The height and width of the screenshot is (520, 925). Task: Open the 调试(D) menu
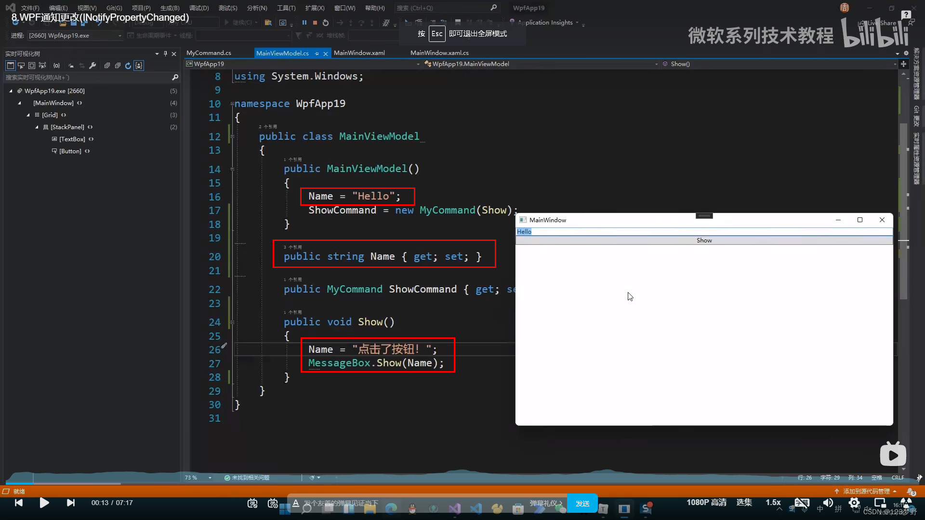[x=199, y=8]
